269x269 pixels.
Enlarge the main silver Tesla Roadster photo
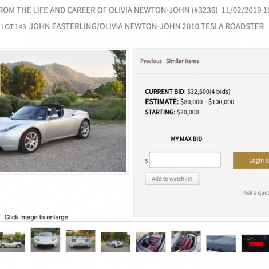(63, 111)
